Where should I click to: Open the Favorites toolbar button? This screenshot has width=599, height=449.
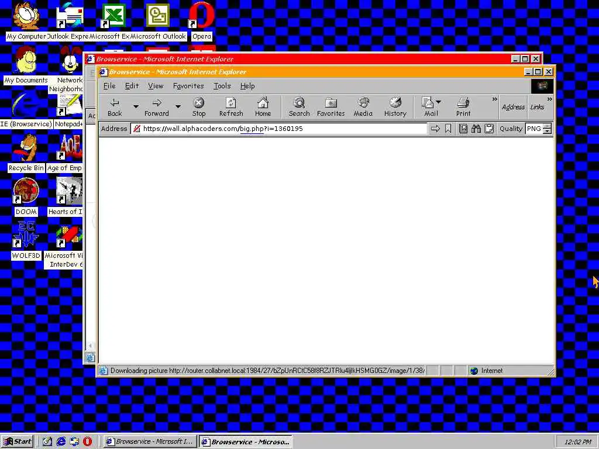[331, 107]
